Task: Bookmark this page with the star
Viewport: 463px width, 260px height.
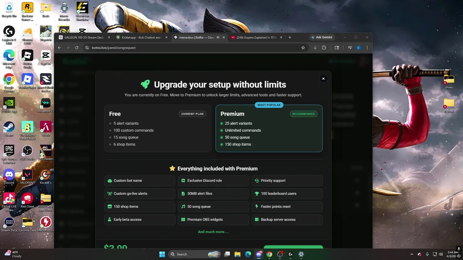Action: [303, 48]
